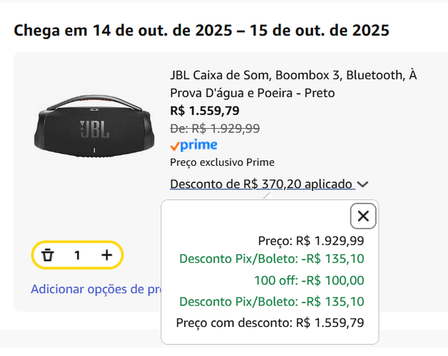The height and width of the screenshot is (356, 448).
Task: Open the 'Desconto de R$ 370,20 aplicado' link
Action: click(x=262, y=184)
